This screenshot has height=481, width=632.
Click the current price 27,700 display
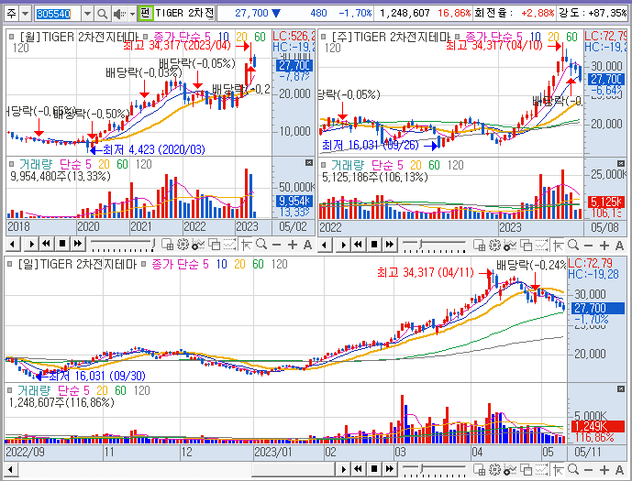point(251,13)
